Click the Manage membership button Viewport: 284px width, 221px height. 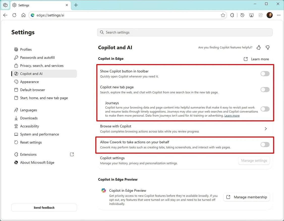pos(246,197)
